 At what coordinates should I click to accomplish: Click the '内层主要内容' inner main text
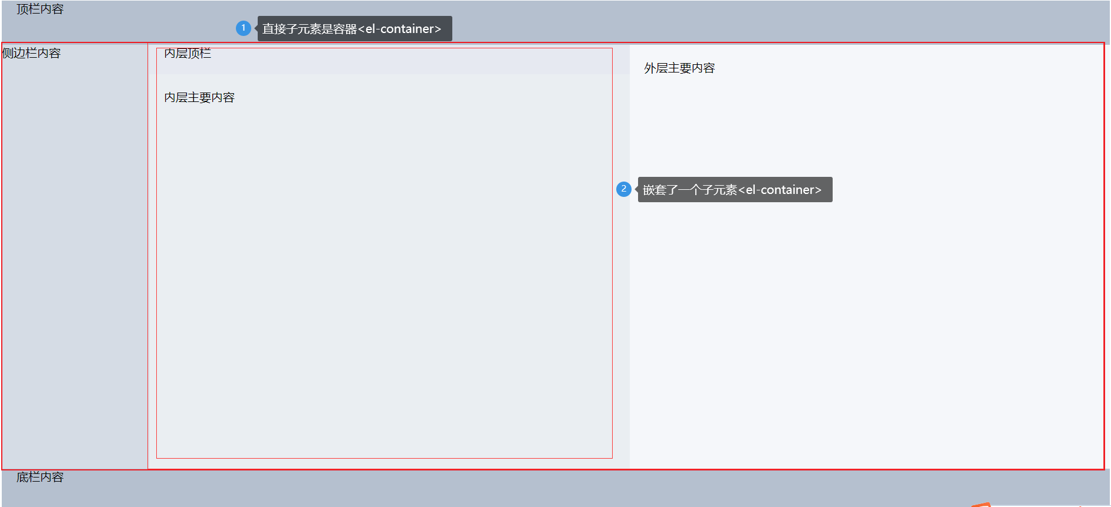(x=199, y=97)
